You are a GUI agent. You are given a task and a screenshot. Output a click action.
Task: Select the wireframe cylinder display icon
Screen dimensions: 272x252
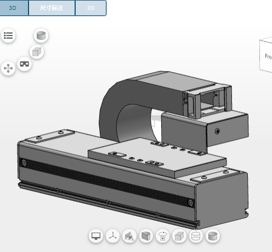196,236
